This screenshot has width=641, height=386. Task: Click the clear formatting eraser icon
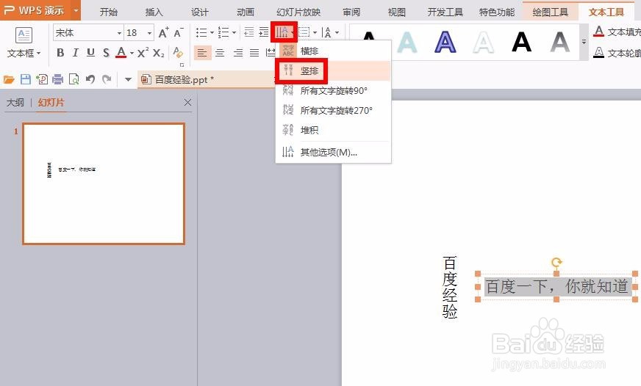pos(178,52)
